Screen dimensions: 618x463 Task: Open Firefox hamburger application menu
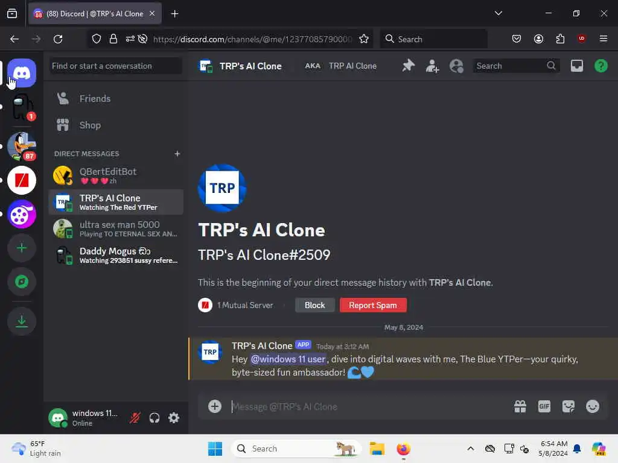[603, 39]
